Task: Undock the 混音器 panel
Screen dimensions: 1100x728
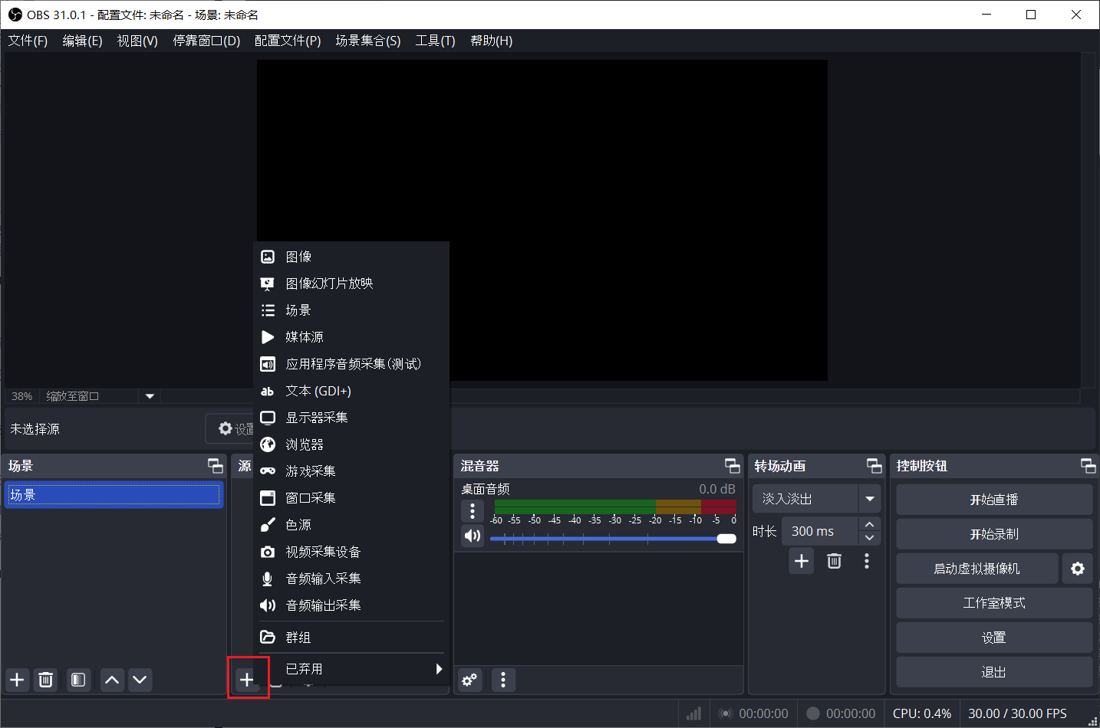Action: pos(733,466)
